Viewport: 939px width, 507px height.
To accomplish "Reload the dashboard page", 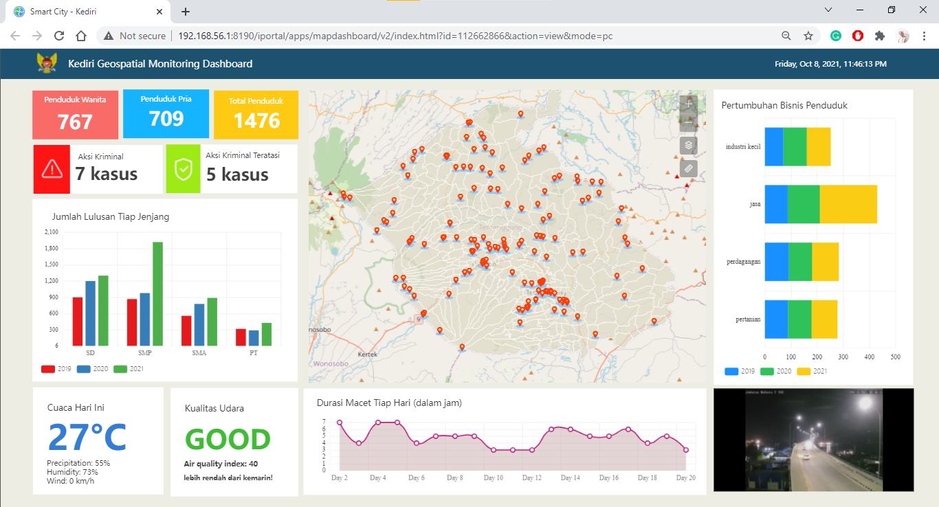I will coord(59,36).
